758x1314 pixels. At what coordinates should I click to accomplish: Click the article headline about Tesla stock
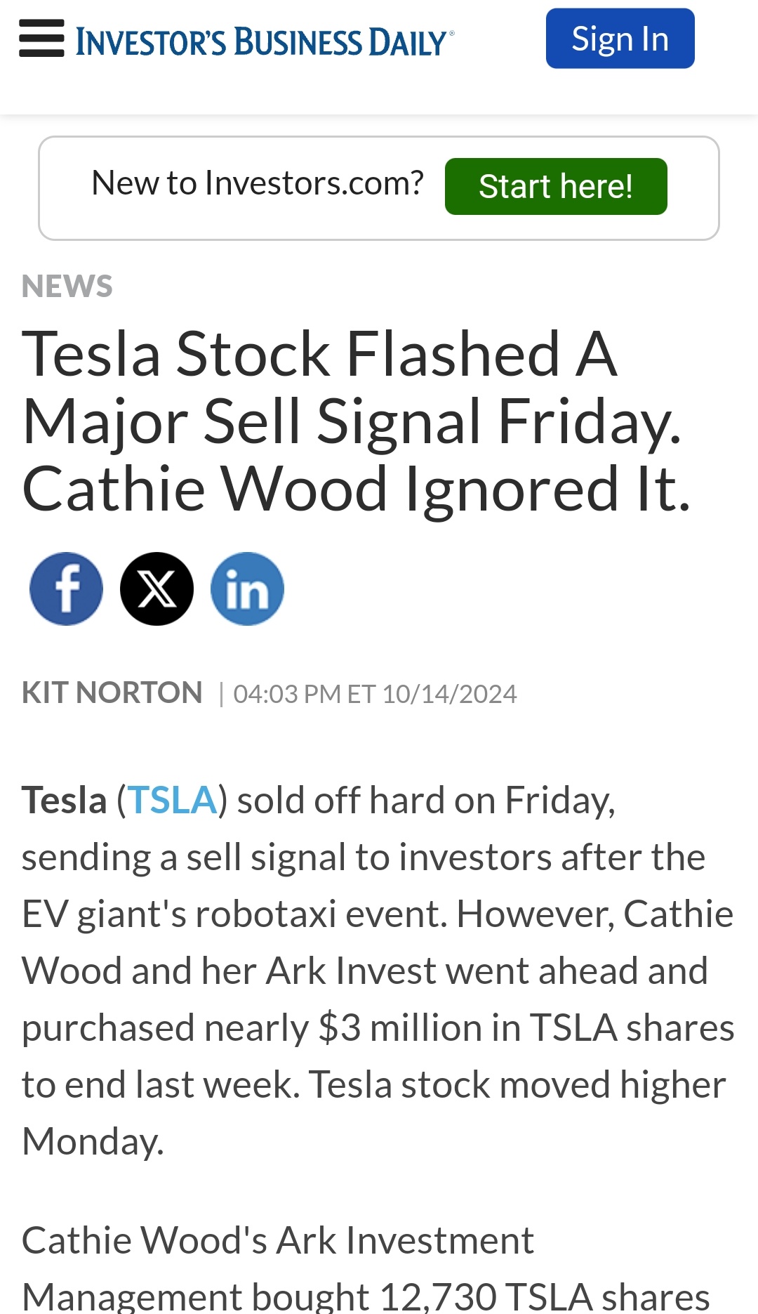pyautogui.click(x=357, y=421)
